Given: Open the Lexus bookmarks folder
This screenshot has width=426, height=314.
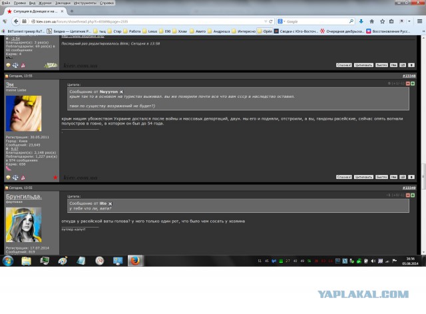Looking at the screenshot, I should click(150, 31).
